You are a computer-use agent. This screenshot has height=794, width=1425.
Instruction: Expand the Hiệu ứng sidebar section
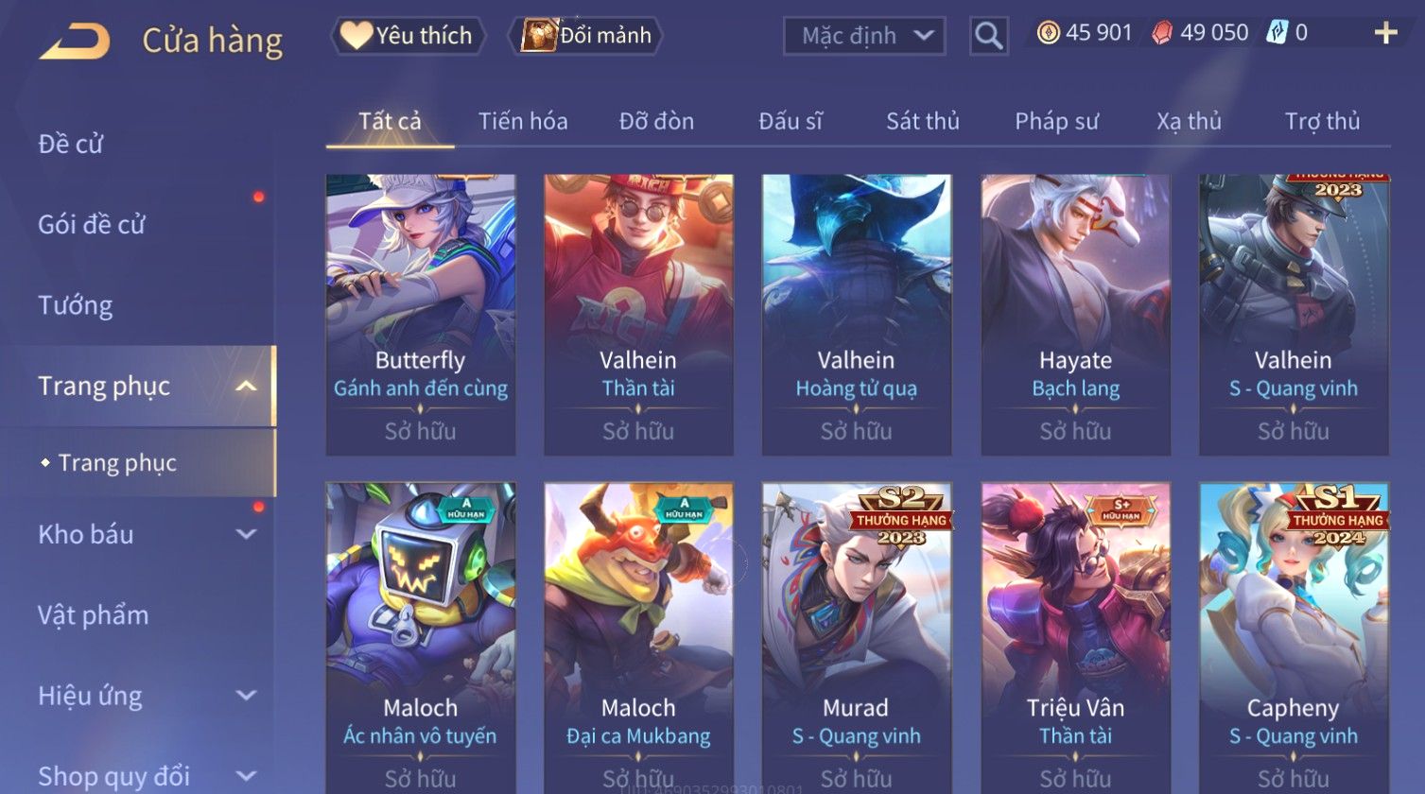pos(246,696)
